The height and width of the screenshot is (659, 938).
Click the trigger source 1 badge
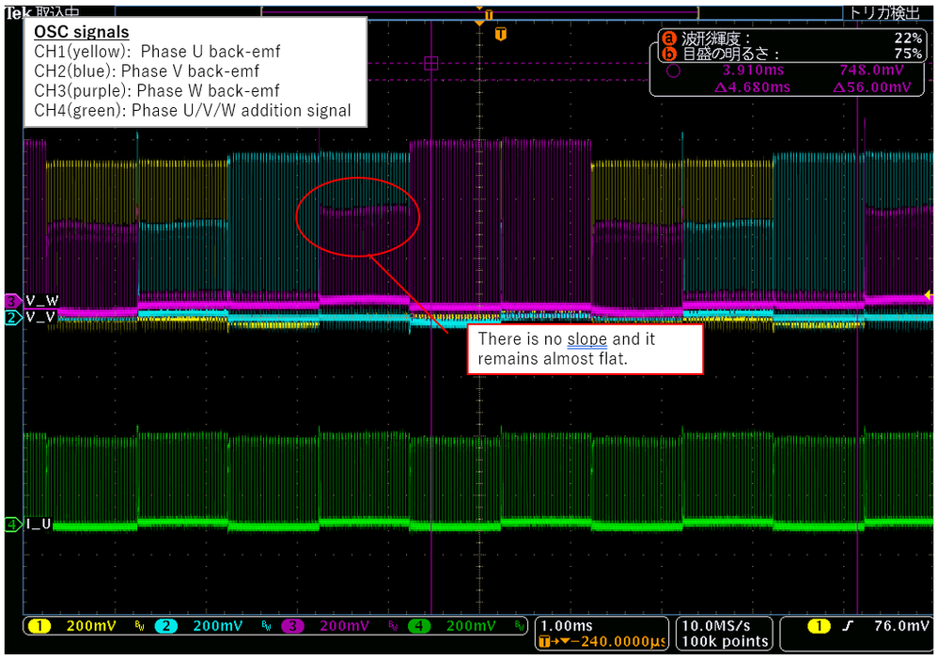(x=819, y=626)
